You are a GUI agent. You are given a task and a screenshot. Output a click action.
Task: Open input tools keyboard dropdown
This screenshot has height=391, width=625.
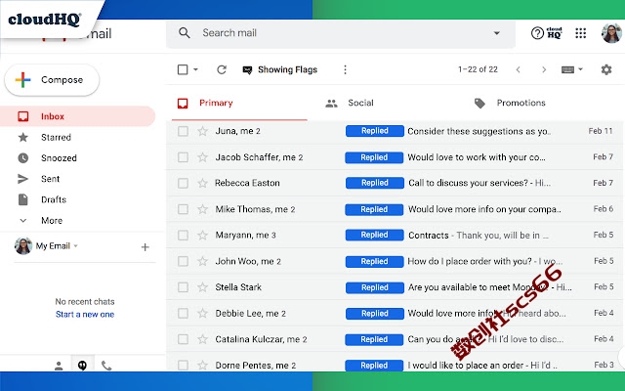(x=571, y=69)
